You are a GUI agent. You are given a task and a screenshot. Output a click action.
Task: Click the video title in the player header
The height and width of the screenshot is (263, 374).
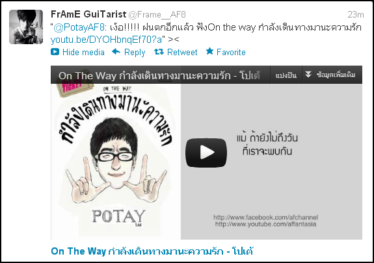(x=159, y=76)
